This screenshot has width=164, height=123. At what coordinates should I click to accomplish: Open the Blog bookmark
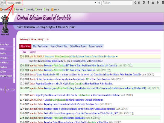(46, 10)
